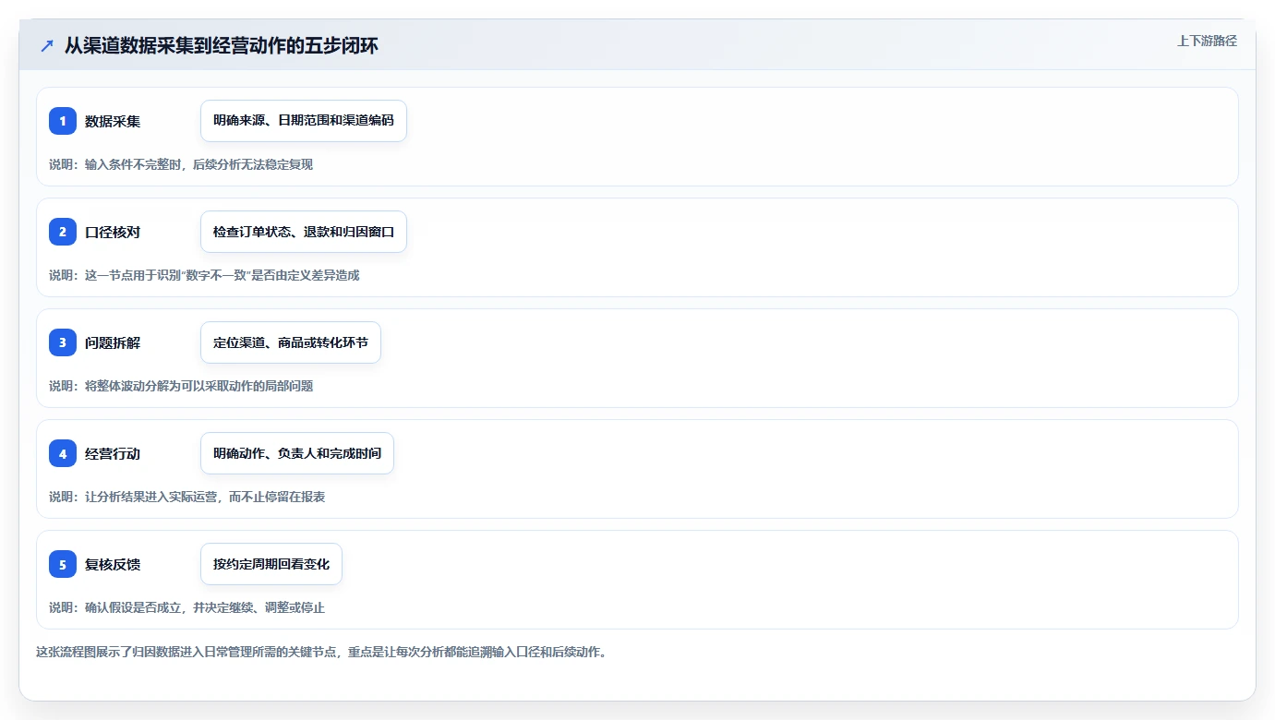This screenshot has height=720, width=1275.
Task: Click the step 2 number badge
Action: 63,232
